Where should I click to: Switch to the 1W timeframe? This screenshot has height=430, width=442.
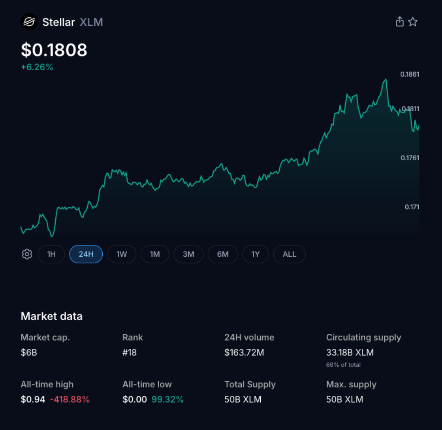click(121, 254)
